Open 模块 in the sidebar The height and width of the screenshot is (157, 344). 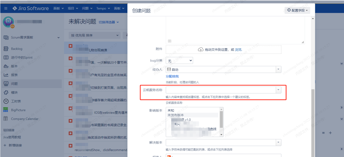tap(14, 92)
